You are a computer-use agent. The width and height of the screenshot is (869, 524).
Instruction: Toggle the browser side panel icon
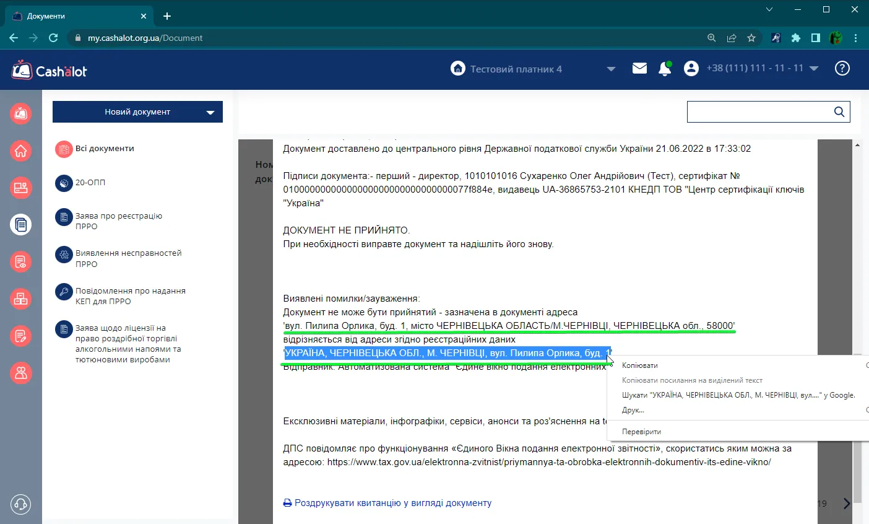[x=816, y=38]
